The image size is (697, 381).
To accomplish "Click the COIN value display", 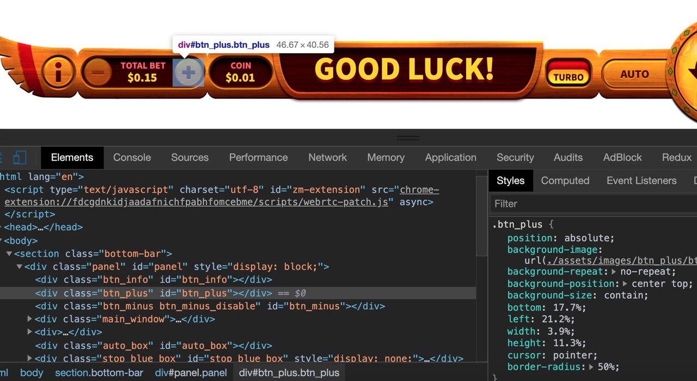I will click(x=240, y=72).
